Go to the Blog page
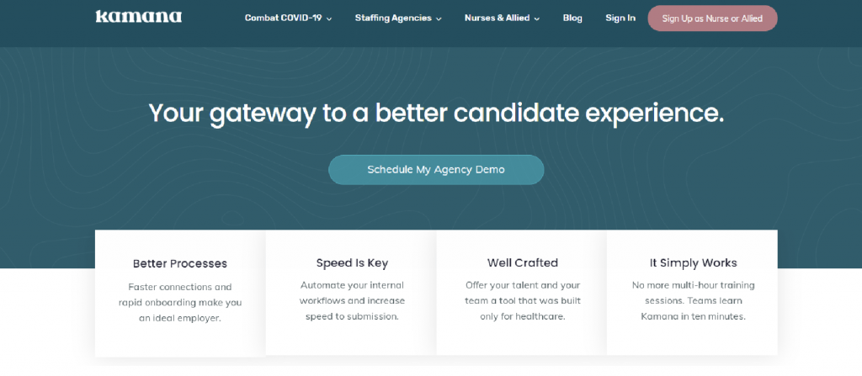The image size is (862, 376). (572, 19)
